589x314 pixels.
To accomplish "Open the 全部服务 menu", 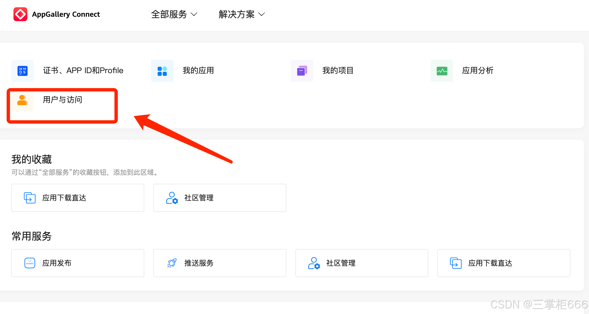I will (x=174, y=14).
